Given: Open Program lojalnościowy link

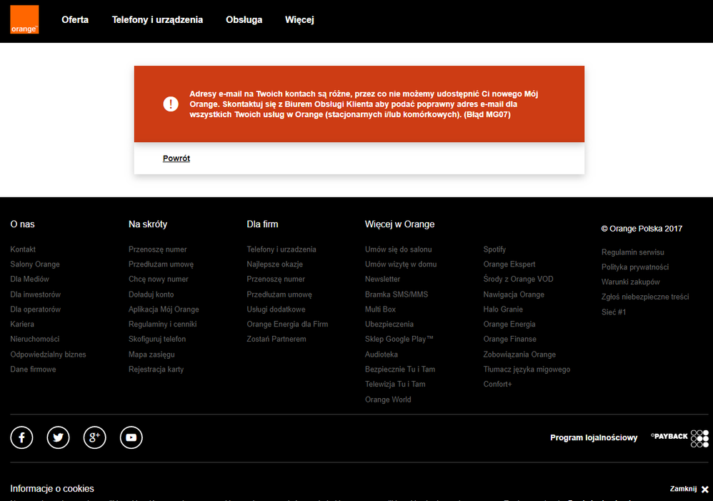Looking at the screenshot, I should [x=593, y=437].
